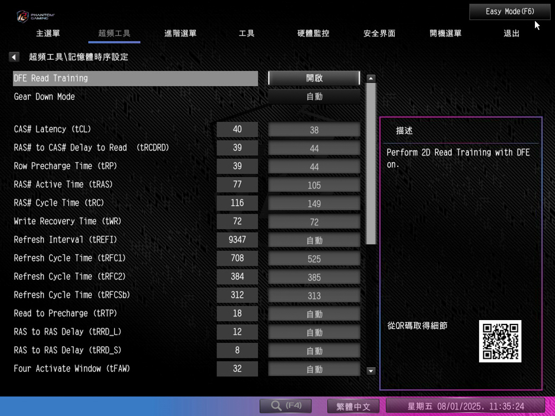Click the back arrow beside the breadcrumb path
555x416 pixels.
[x=14, y=57]
